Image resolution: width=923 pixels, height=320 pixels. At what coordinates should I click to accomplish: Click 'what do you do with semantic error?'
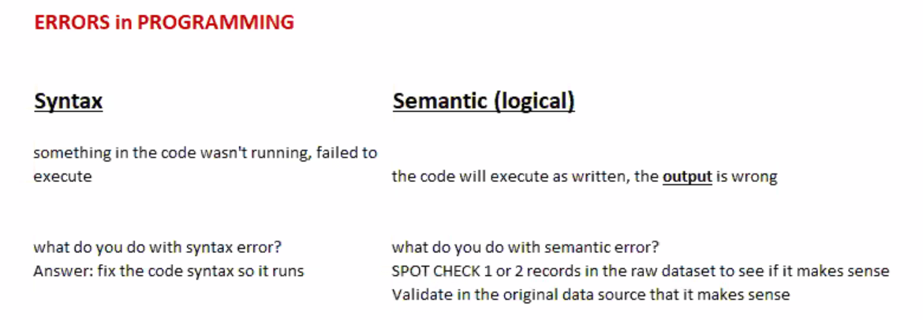point(525,247)
